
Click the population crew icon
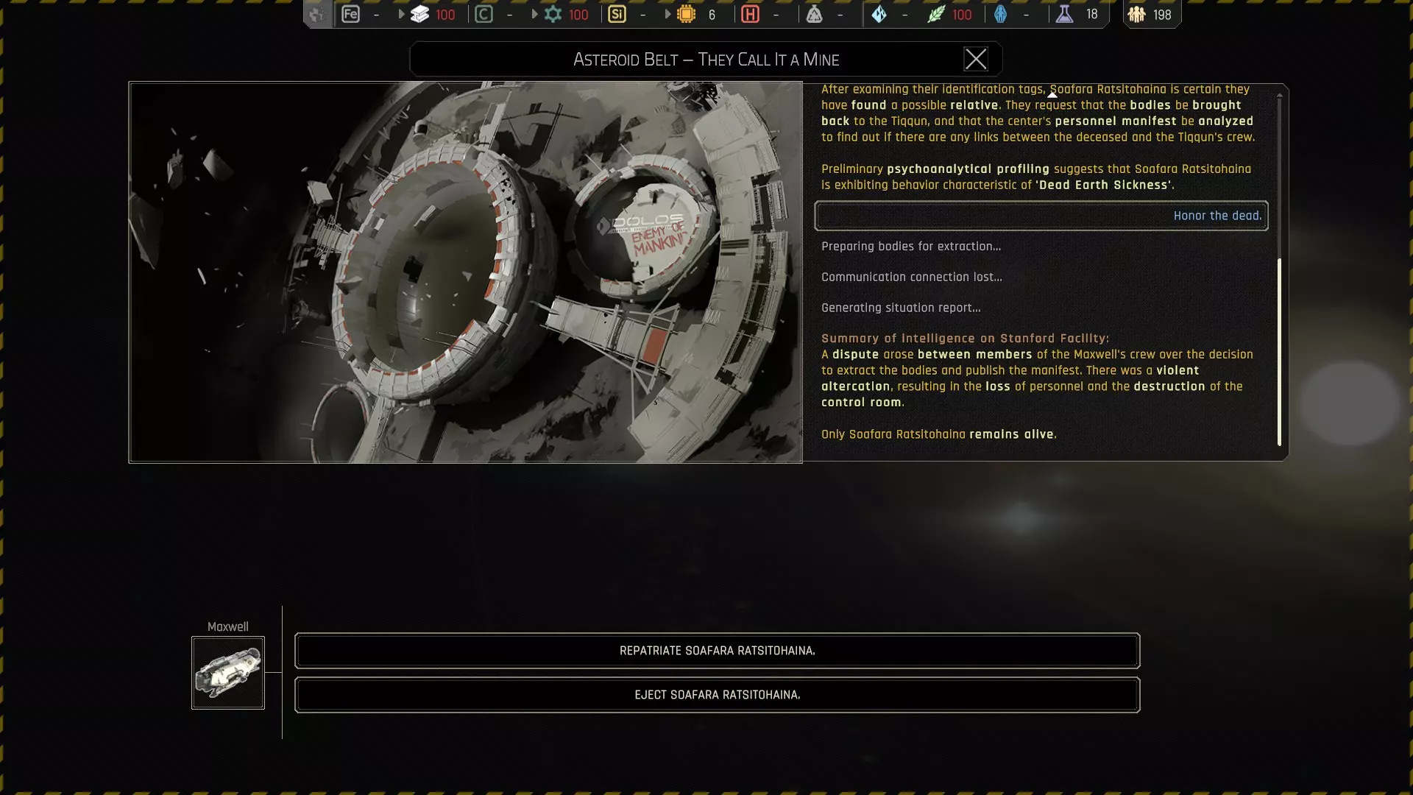point(1136,14)
